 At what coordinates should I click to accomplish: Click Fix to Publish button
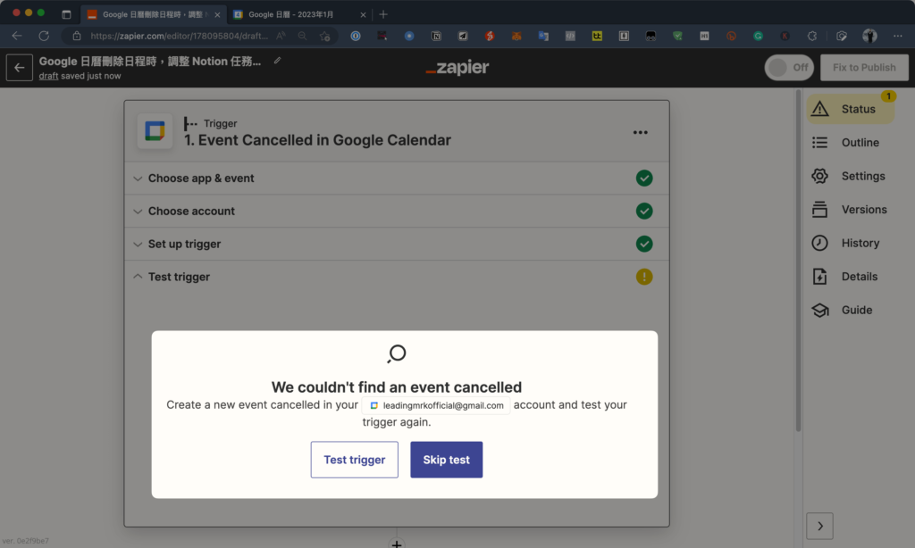point(864,68)
